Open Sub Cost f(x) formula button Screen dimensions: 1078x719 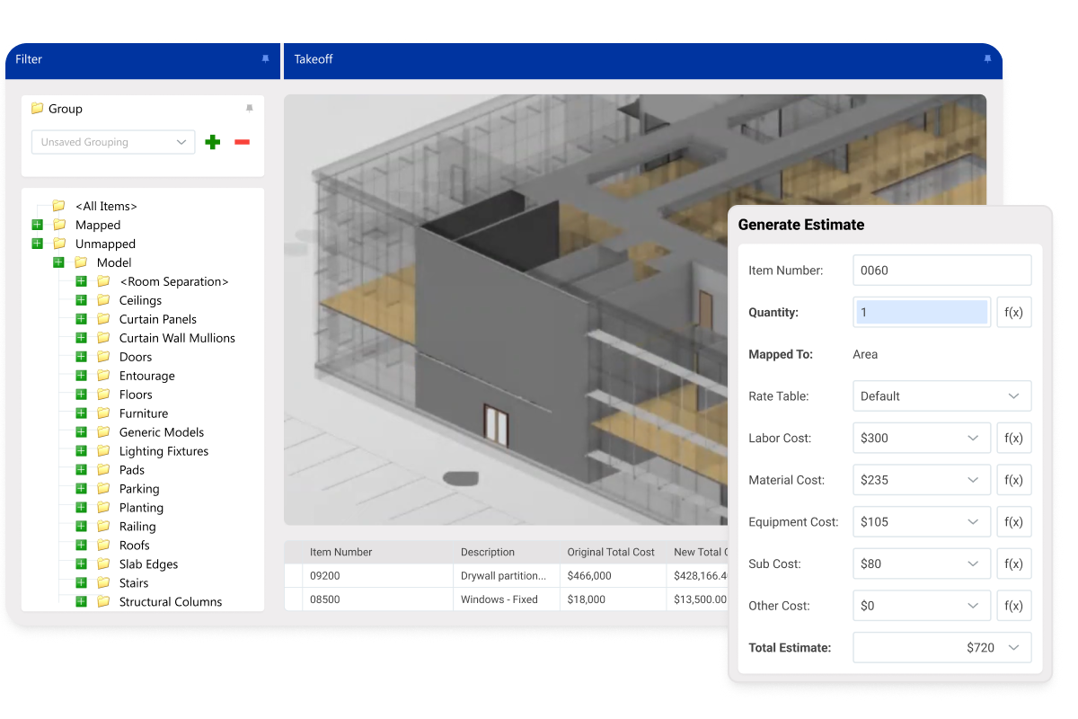point(1014,564)
